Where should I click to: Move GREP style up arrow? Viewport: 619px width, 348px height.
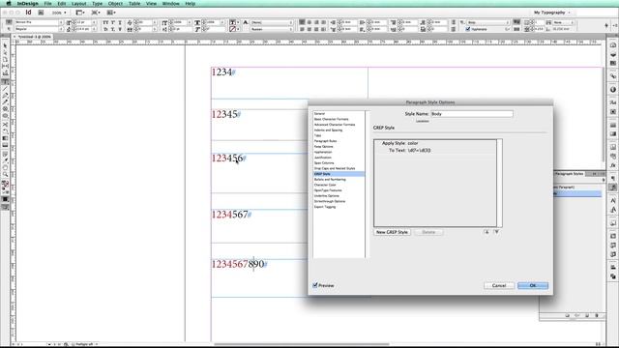[486, 232]
